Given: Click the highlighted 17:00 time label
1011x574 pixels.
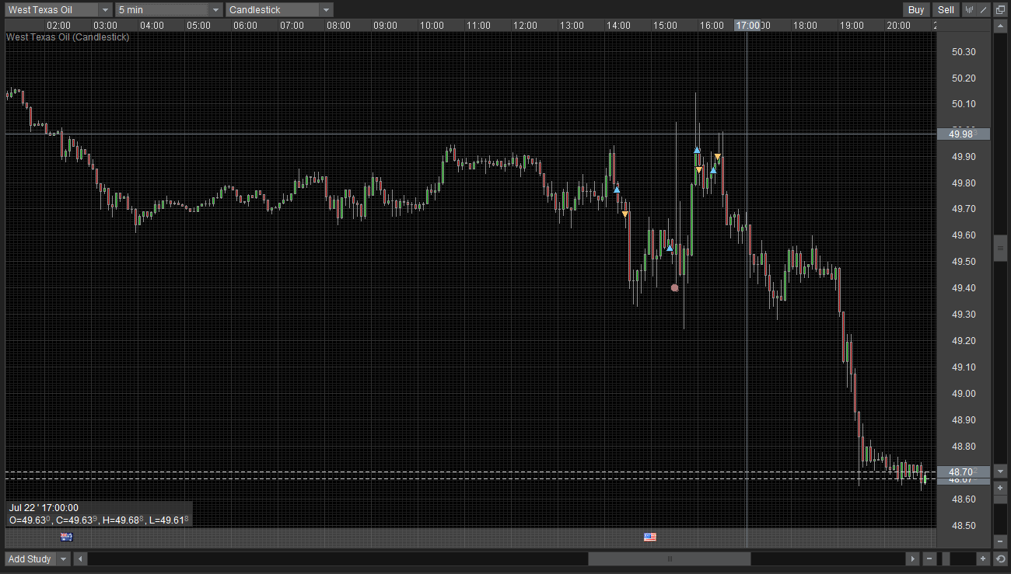Looking at the screenshot, I should tap(747, 26).
